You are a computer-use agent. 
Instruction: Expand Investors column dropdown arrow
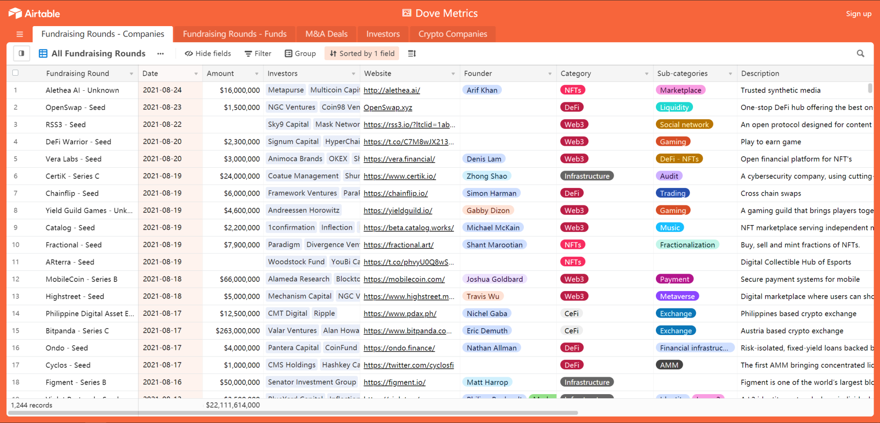tap(353, 74)
